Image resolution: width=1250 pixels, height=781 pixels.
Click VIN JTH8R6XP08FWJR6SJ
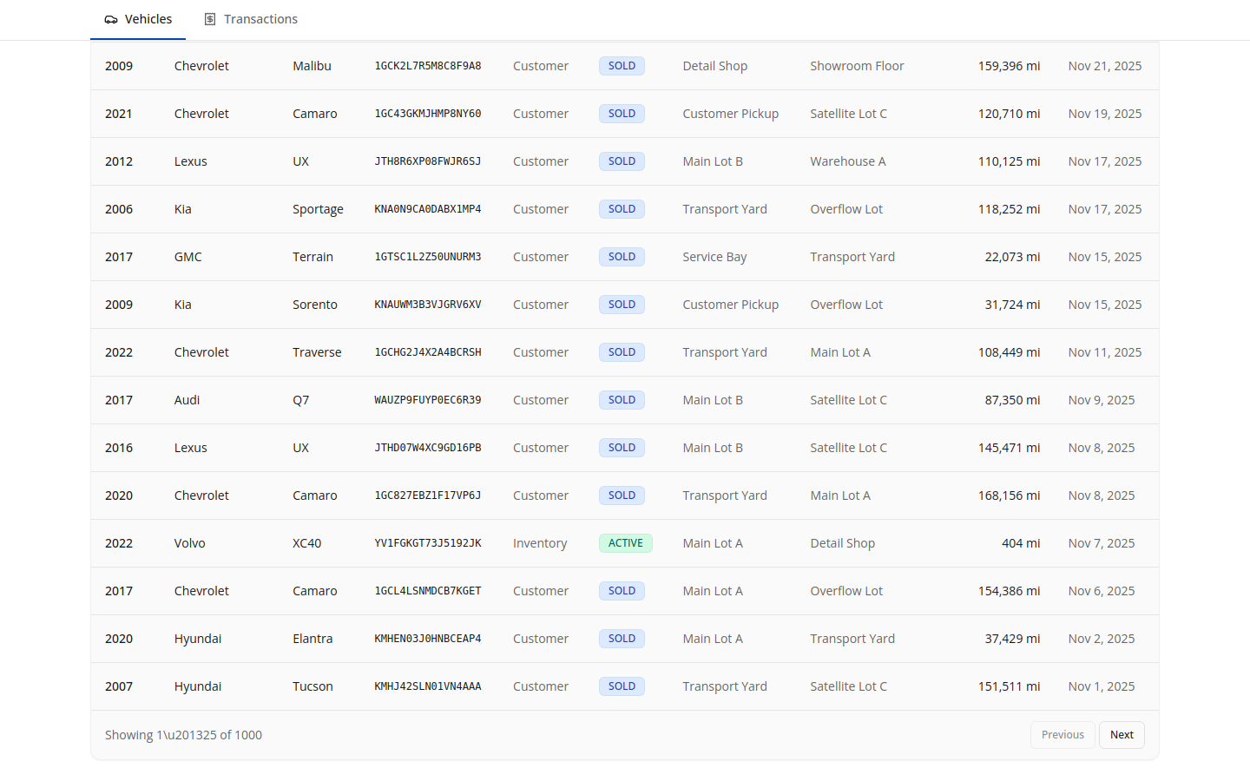pos(428,161)
